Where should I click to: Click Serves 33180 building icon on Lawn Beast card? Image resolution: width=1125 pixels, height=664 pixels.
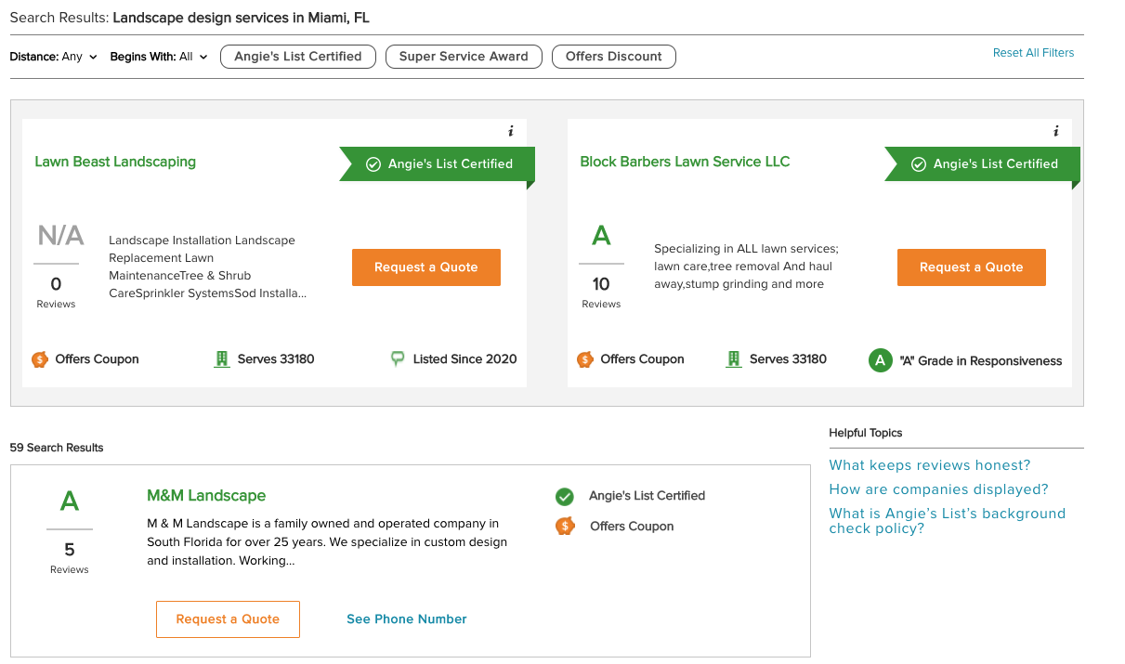pos(221,359)
